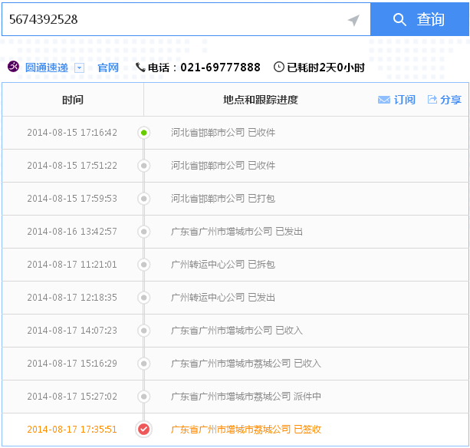This screenshot has height=448, width=470.
Task: Select timestamp 2014-08-15 17:16:42
Action: pyautogui.click(x=72, y=133)
